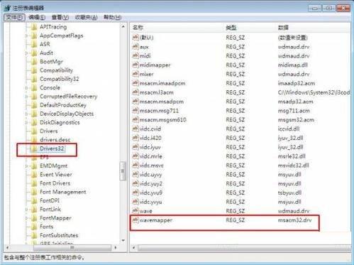This screenshot has height=265, width=354.
Task: Click string icon beside wavemapper
Action: pos(135,220)
